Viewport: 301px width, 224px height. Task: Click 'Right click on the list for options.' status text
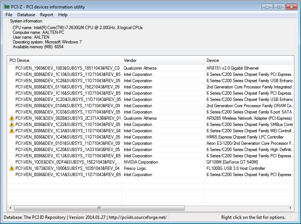(253, 217)
